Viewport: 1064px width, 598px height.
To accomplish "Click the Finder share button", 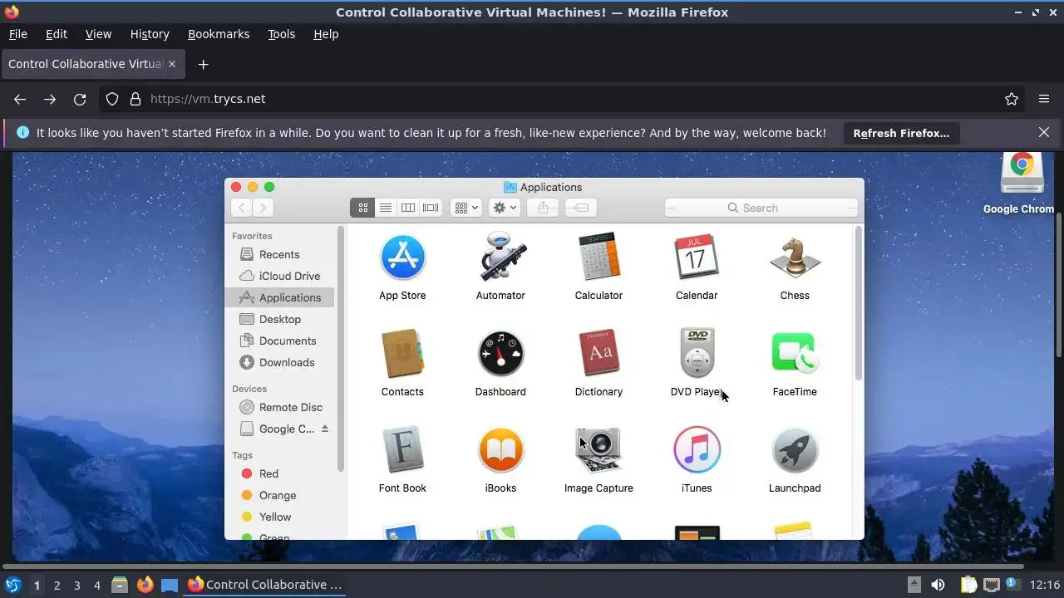I will click(x=543, y=208).
